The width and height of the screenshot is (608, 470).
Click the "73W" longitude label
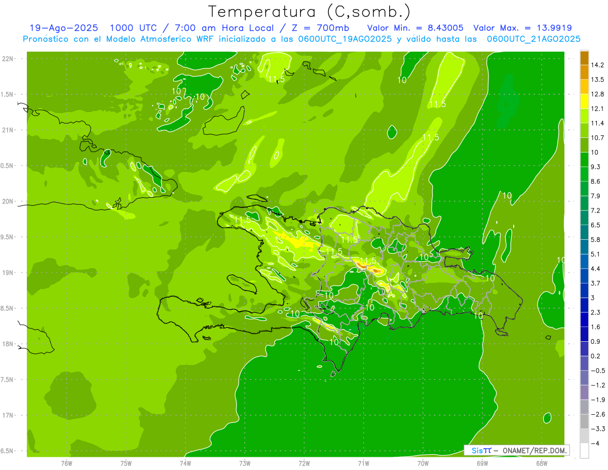pos(245,463)
